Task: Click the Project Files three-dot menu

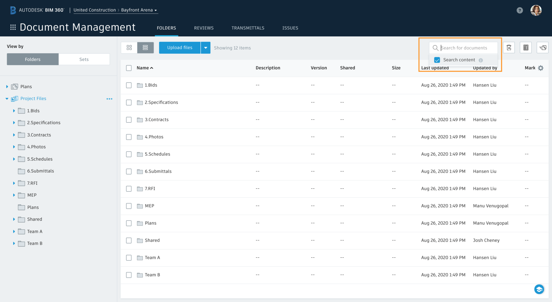Action: click(109, 99)
